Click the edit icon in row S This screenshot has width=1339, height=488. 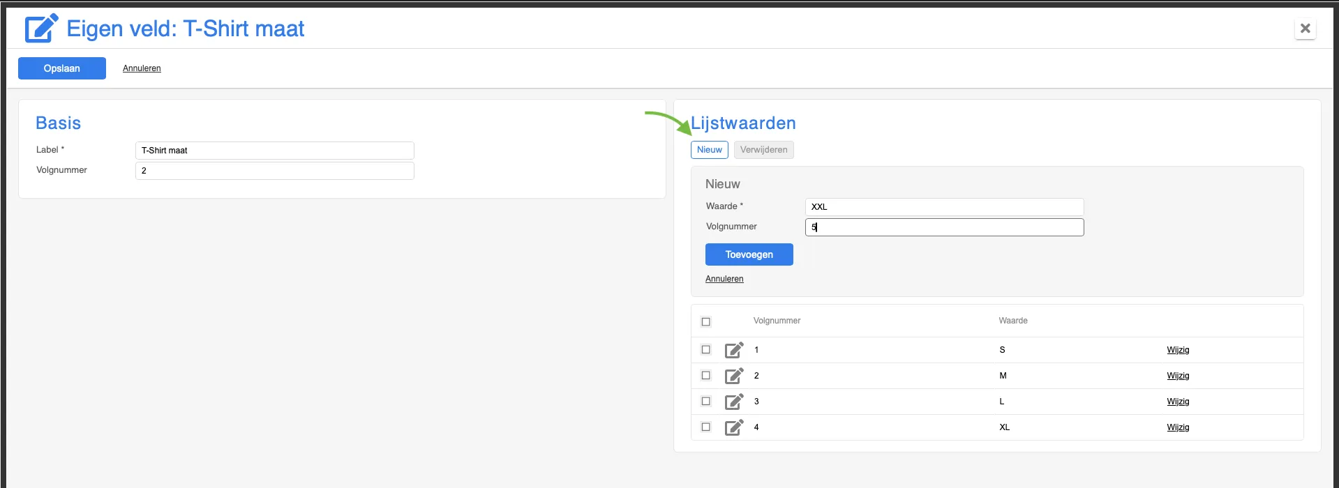coord(734,350)
